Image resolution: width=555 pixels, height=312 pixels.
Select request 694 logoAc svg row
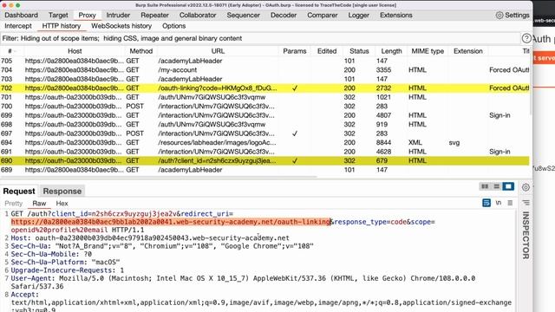coord(264,142)
